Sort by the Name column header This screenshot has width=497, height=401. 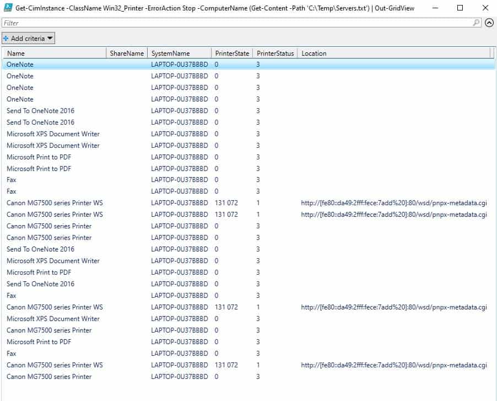[55, 54]
